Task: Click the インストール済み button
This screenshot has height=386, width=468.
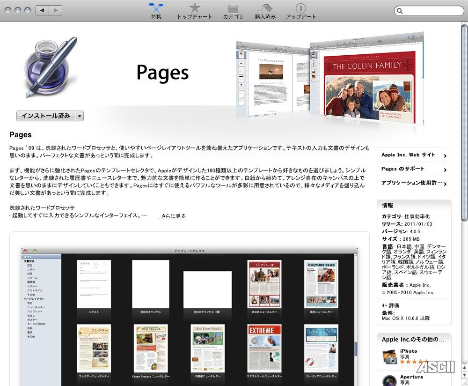Action: point(46,116)
